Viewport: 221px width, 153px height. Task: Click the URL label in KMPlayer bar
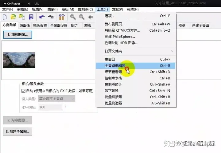point(37,4)
